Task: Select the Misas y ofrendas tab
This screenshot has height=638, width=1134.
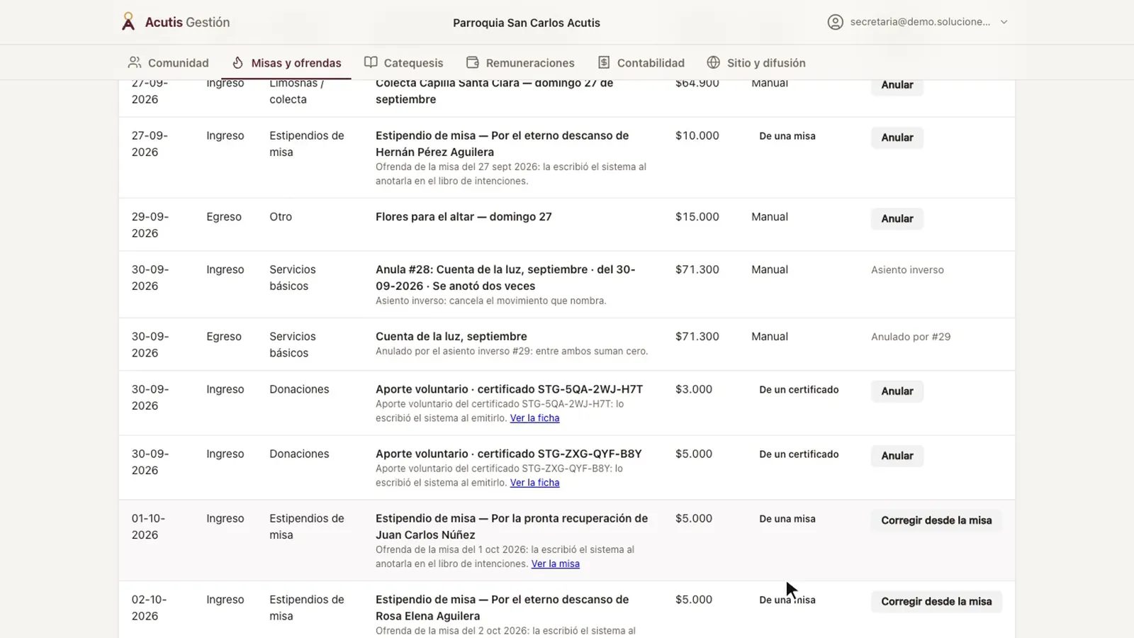Action: 286,62
